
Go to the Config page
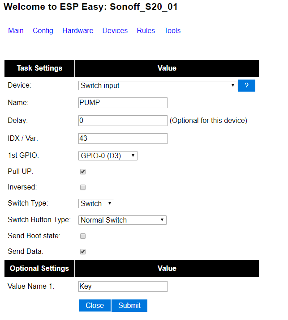pyautogui.click(x=43, y=30)
